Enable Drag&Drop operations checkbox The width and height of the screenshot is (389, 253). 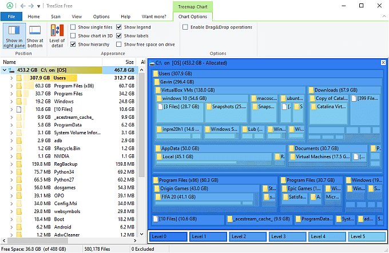pyautogui.click(x=185, y=27)
